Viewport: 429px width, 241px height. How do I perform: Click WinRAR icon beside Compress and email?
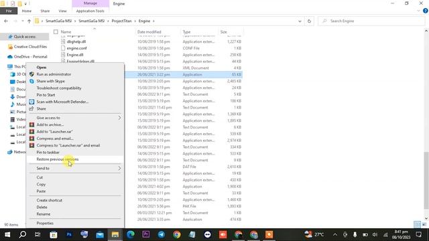pyautogui.click(x=32, y=139)
